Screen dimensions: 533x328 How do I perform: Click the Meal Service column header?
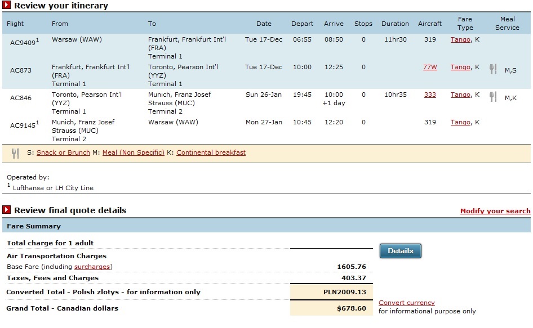tap(507, 24)
